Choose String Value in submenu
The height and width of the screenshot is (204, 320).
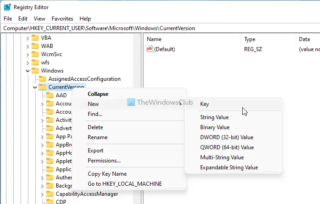click(x=234, y=117)
